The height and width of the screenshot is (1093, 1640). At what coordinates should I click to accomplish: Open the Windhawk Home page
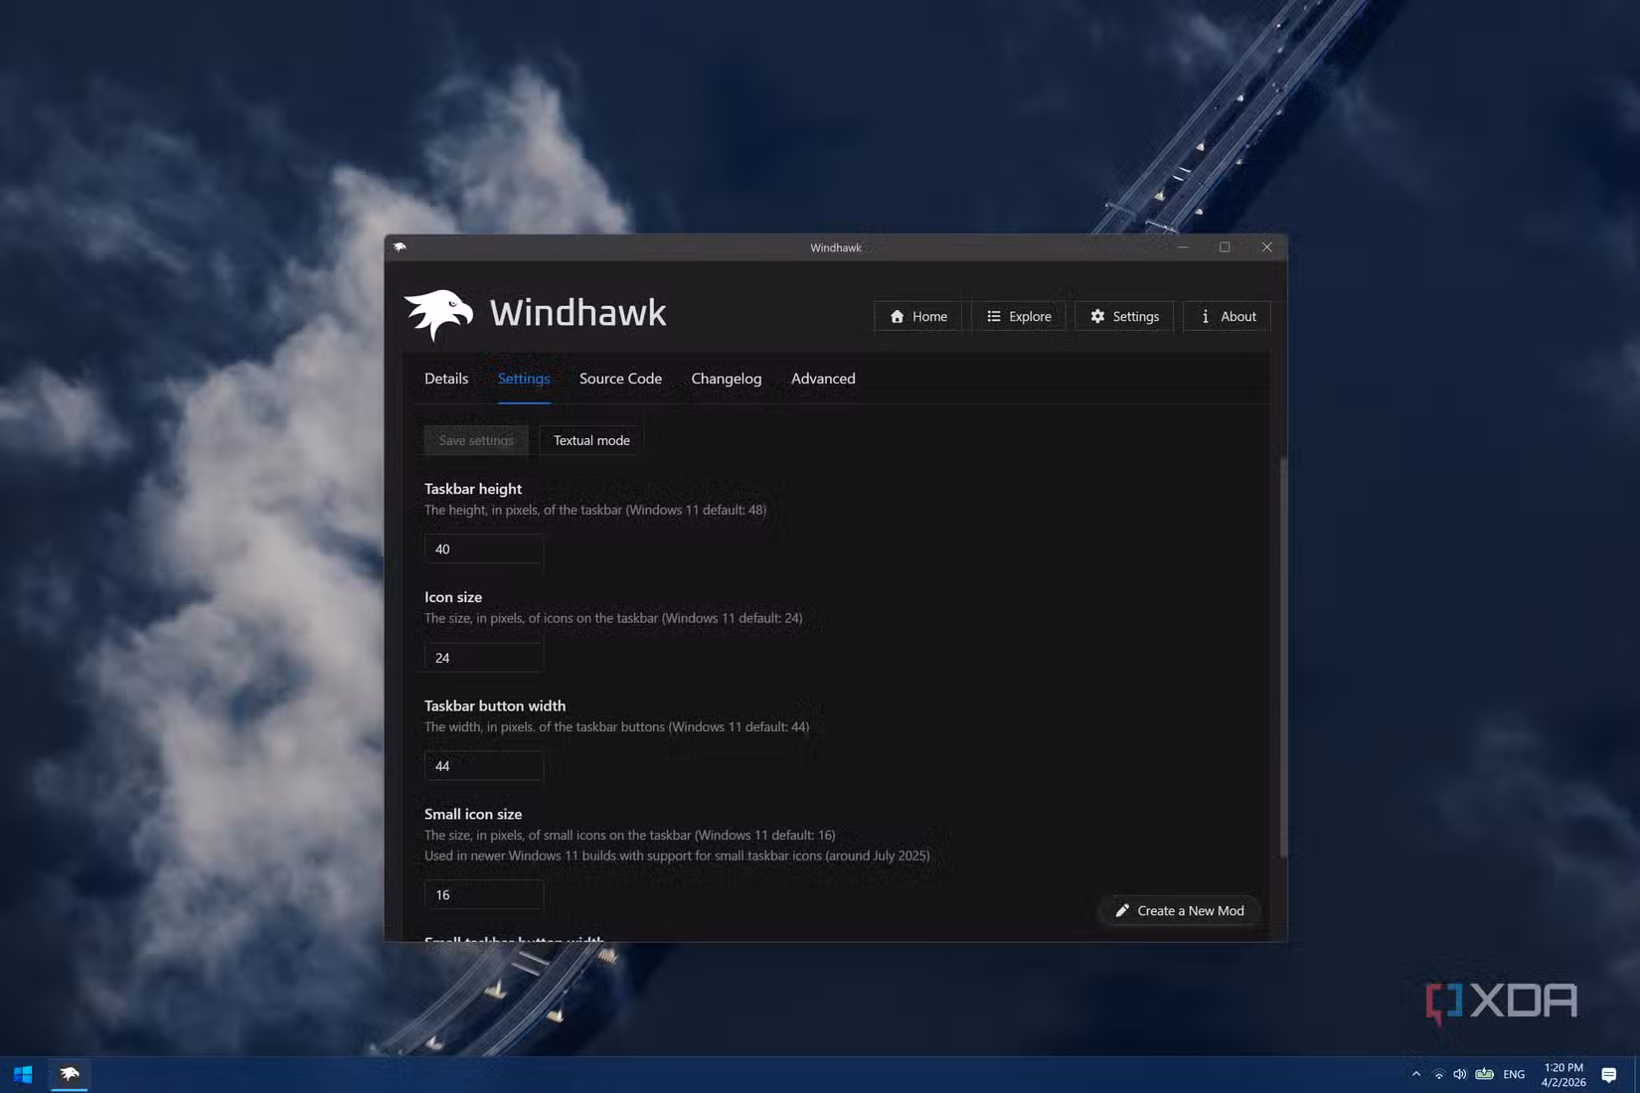point(917,316)
